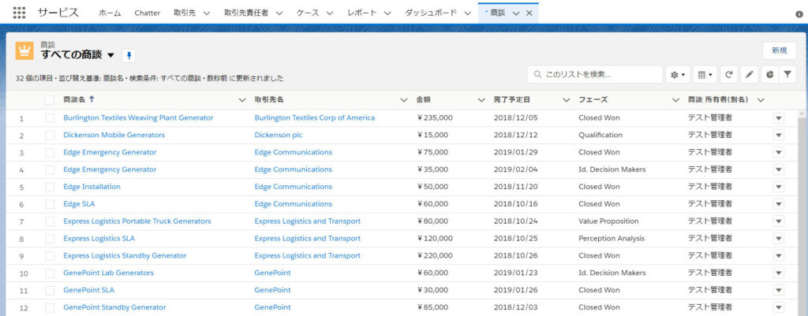The height and width of the screenshot is (316, 808).
Task: Open the filter funnel icon
Action: point(787,74)
